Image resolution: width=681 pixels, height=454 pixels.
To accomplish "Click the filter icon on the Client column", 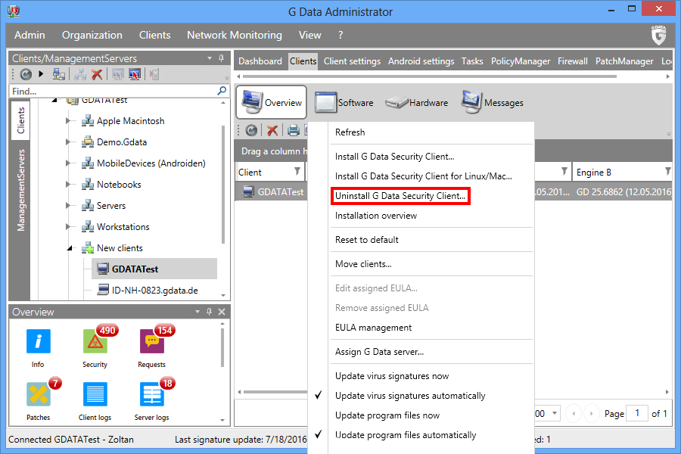I will tap(297, 171).
